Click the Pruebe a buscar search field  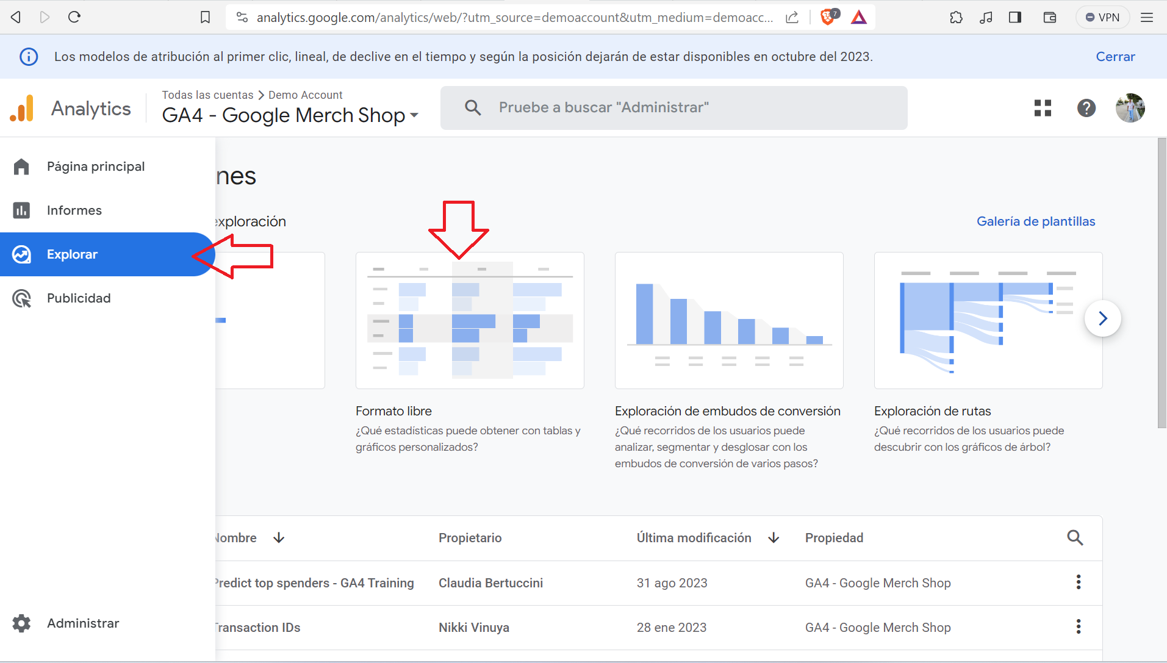tap(674, 108)
